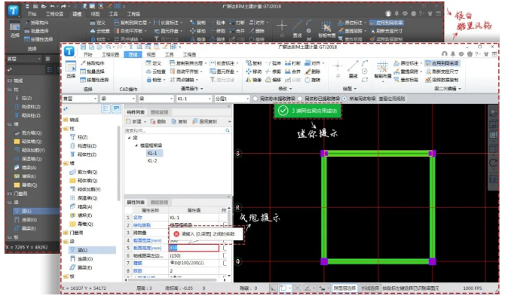Image resolution: width=505 pixels, height=299 pixels.
Task: Switch to the 视图 ribbon tab
Action: click(x=151, y=54)
